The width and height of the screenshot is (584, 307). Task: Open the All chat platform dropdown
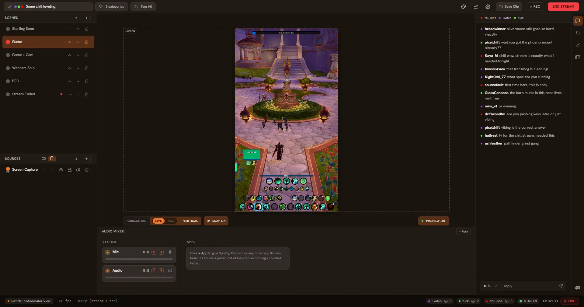(490, 286)
